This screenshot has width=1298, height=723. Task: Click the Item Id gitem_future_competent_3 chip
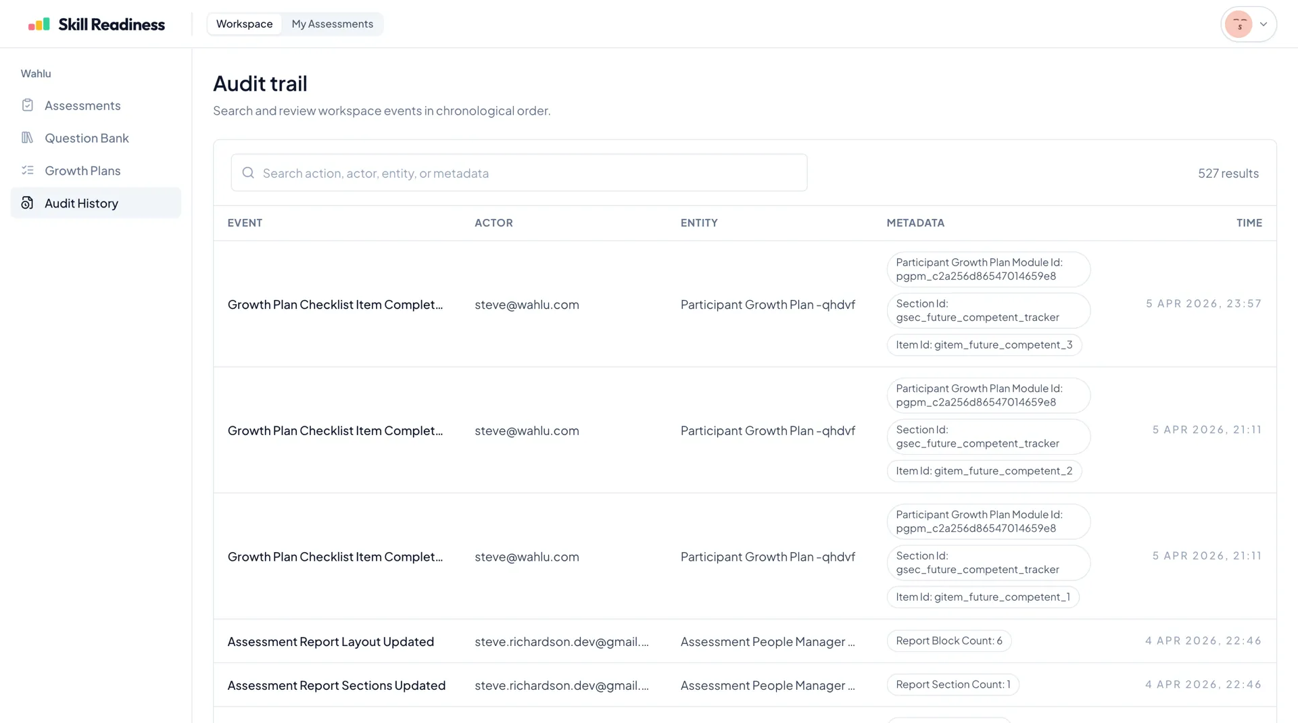984,345
